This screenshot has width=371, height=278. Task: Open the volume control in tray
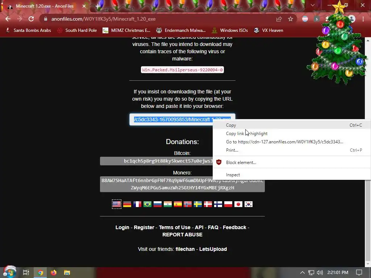tap(320, 273)
